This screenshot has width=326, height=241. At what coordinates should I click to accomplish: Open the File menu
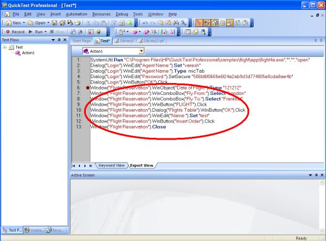[16, 14]
